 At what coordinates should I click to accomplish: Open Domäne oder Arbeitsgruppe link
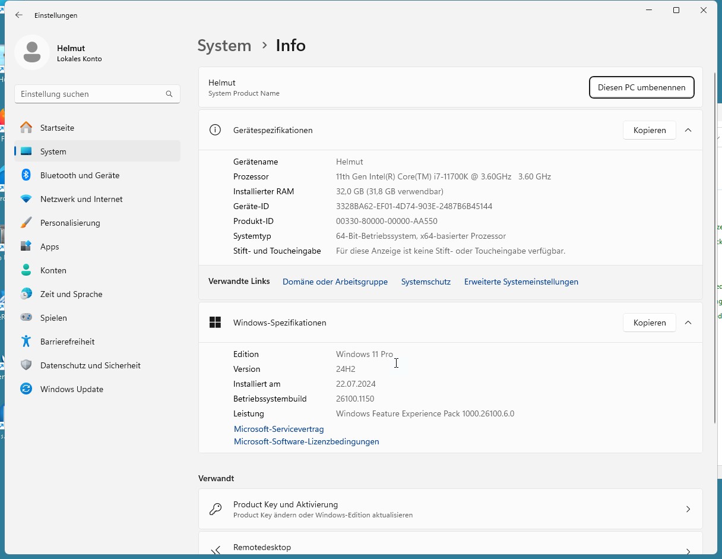[x=335, y=282]
